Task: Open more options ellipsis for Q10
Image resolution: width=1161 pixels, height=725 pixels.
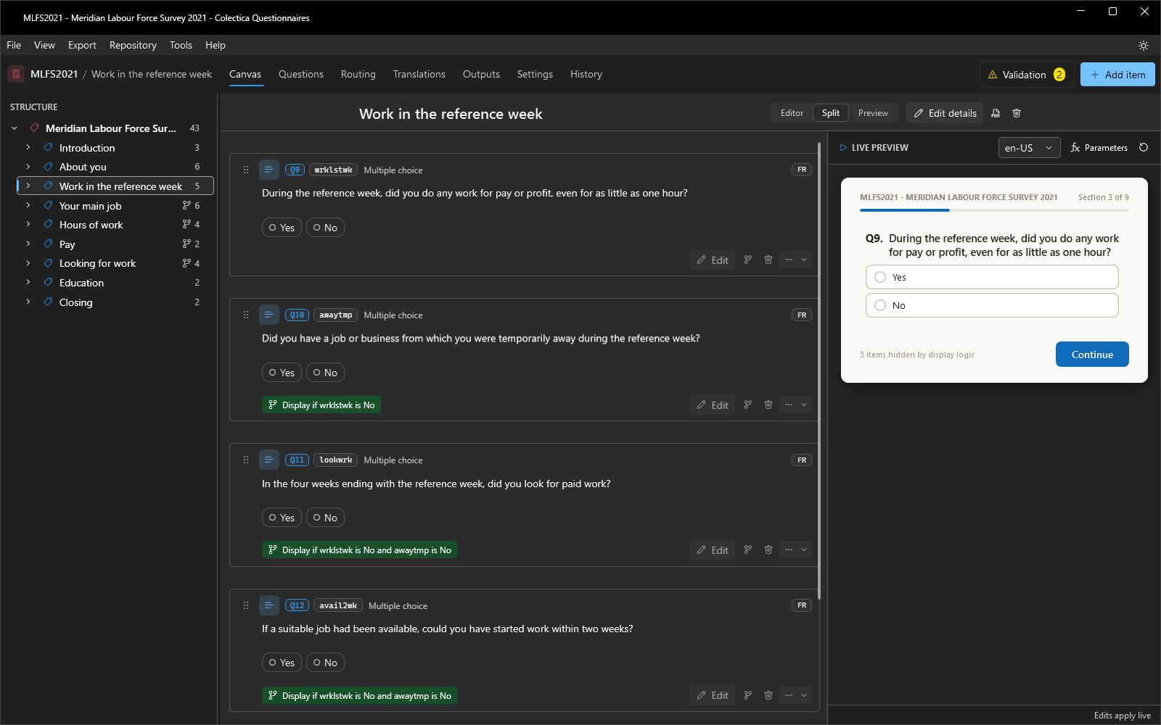Action: [789, 405]
